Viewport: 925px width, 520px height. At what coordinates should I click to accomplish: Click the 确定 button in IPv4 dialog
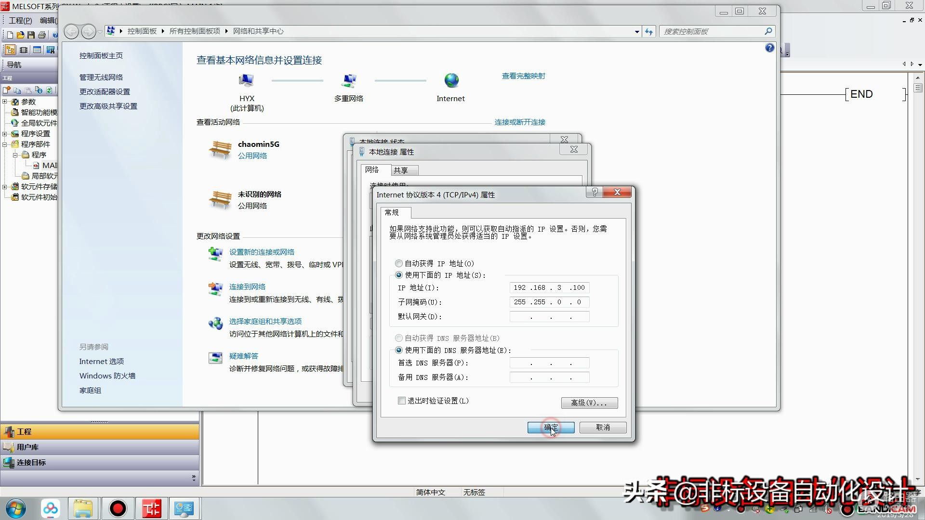click(551, 428)
